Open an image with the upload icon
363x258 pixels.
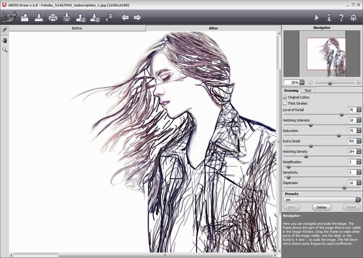point(25,17)
